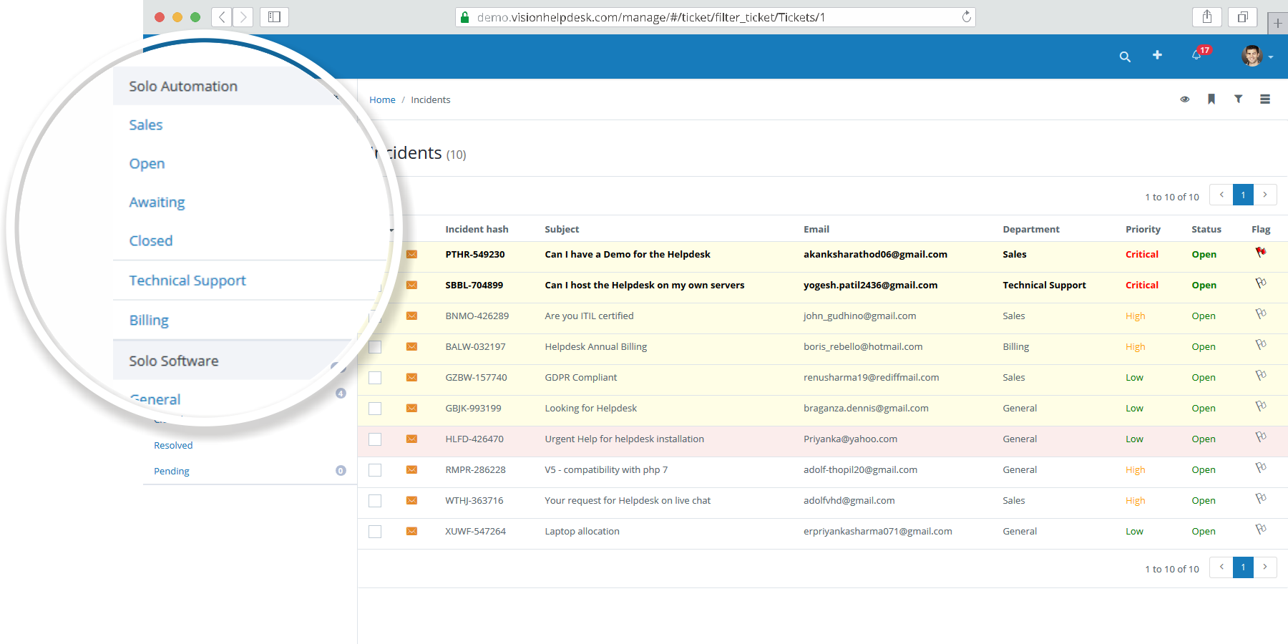Viewport: 1288px width, 644px height.
Task: Select checkbox for RMPR-286228 ticket
Action: [x=375, y=470]
